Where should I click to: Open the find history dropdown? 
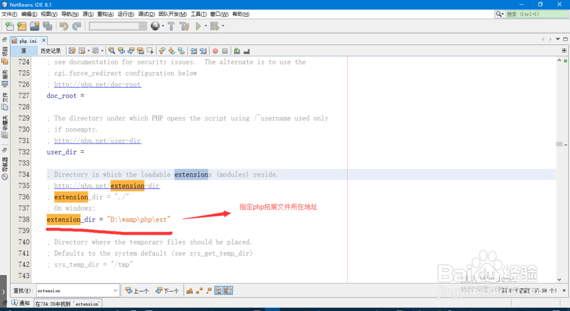[x=115, y=290]
